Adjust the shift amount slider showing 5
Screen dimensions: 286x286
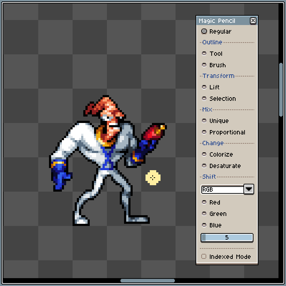[x=227, y=237]
